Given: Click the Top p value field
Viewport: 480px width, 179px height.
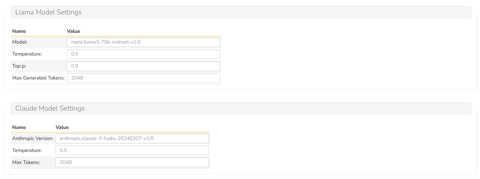Looking at the screenshot, I should tap(143, 66).
